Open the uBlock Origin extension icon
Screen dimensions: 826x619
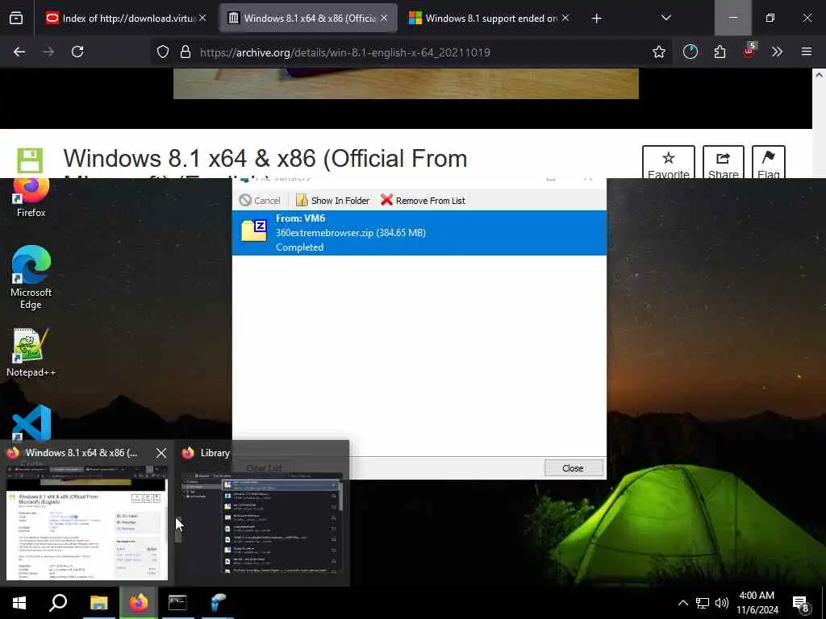tap(749, 51)
